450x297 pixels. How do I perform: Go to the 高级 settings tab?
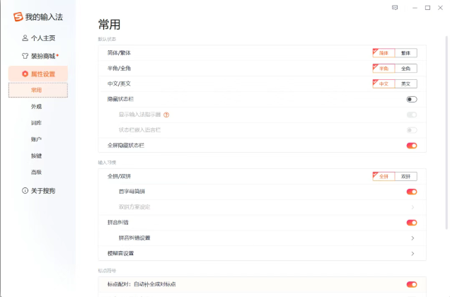[x=37, y=172]
